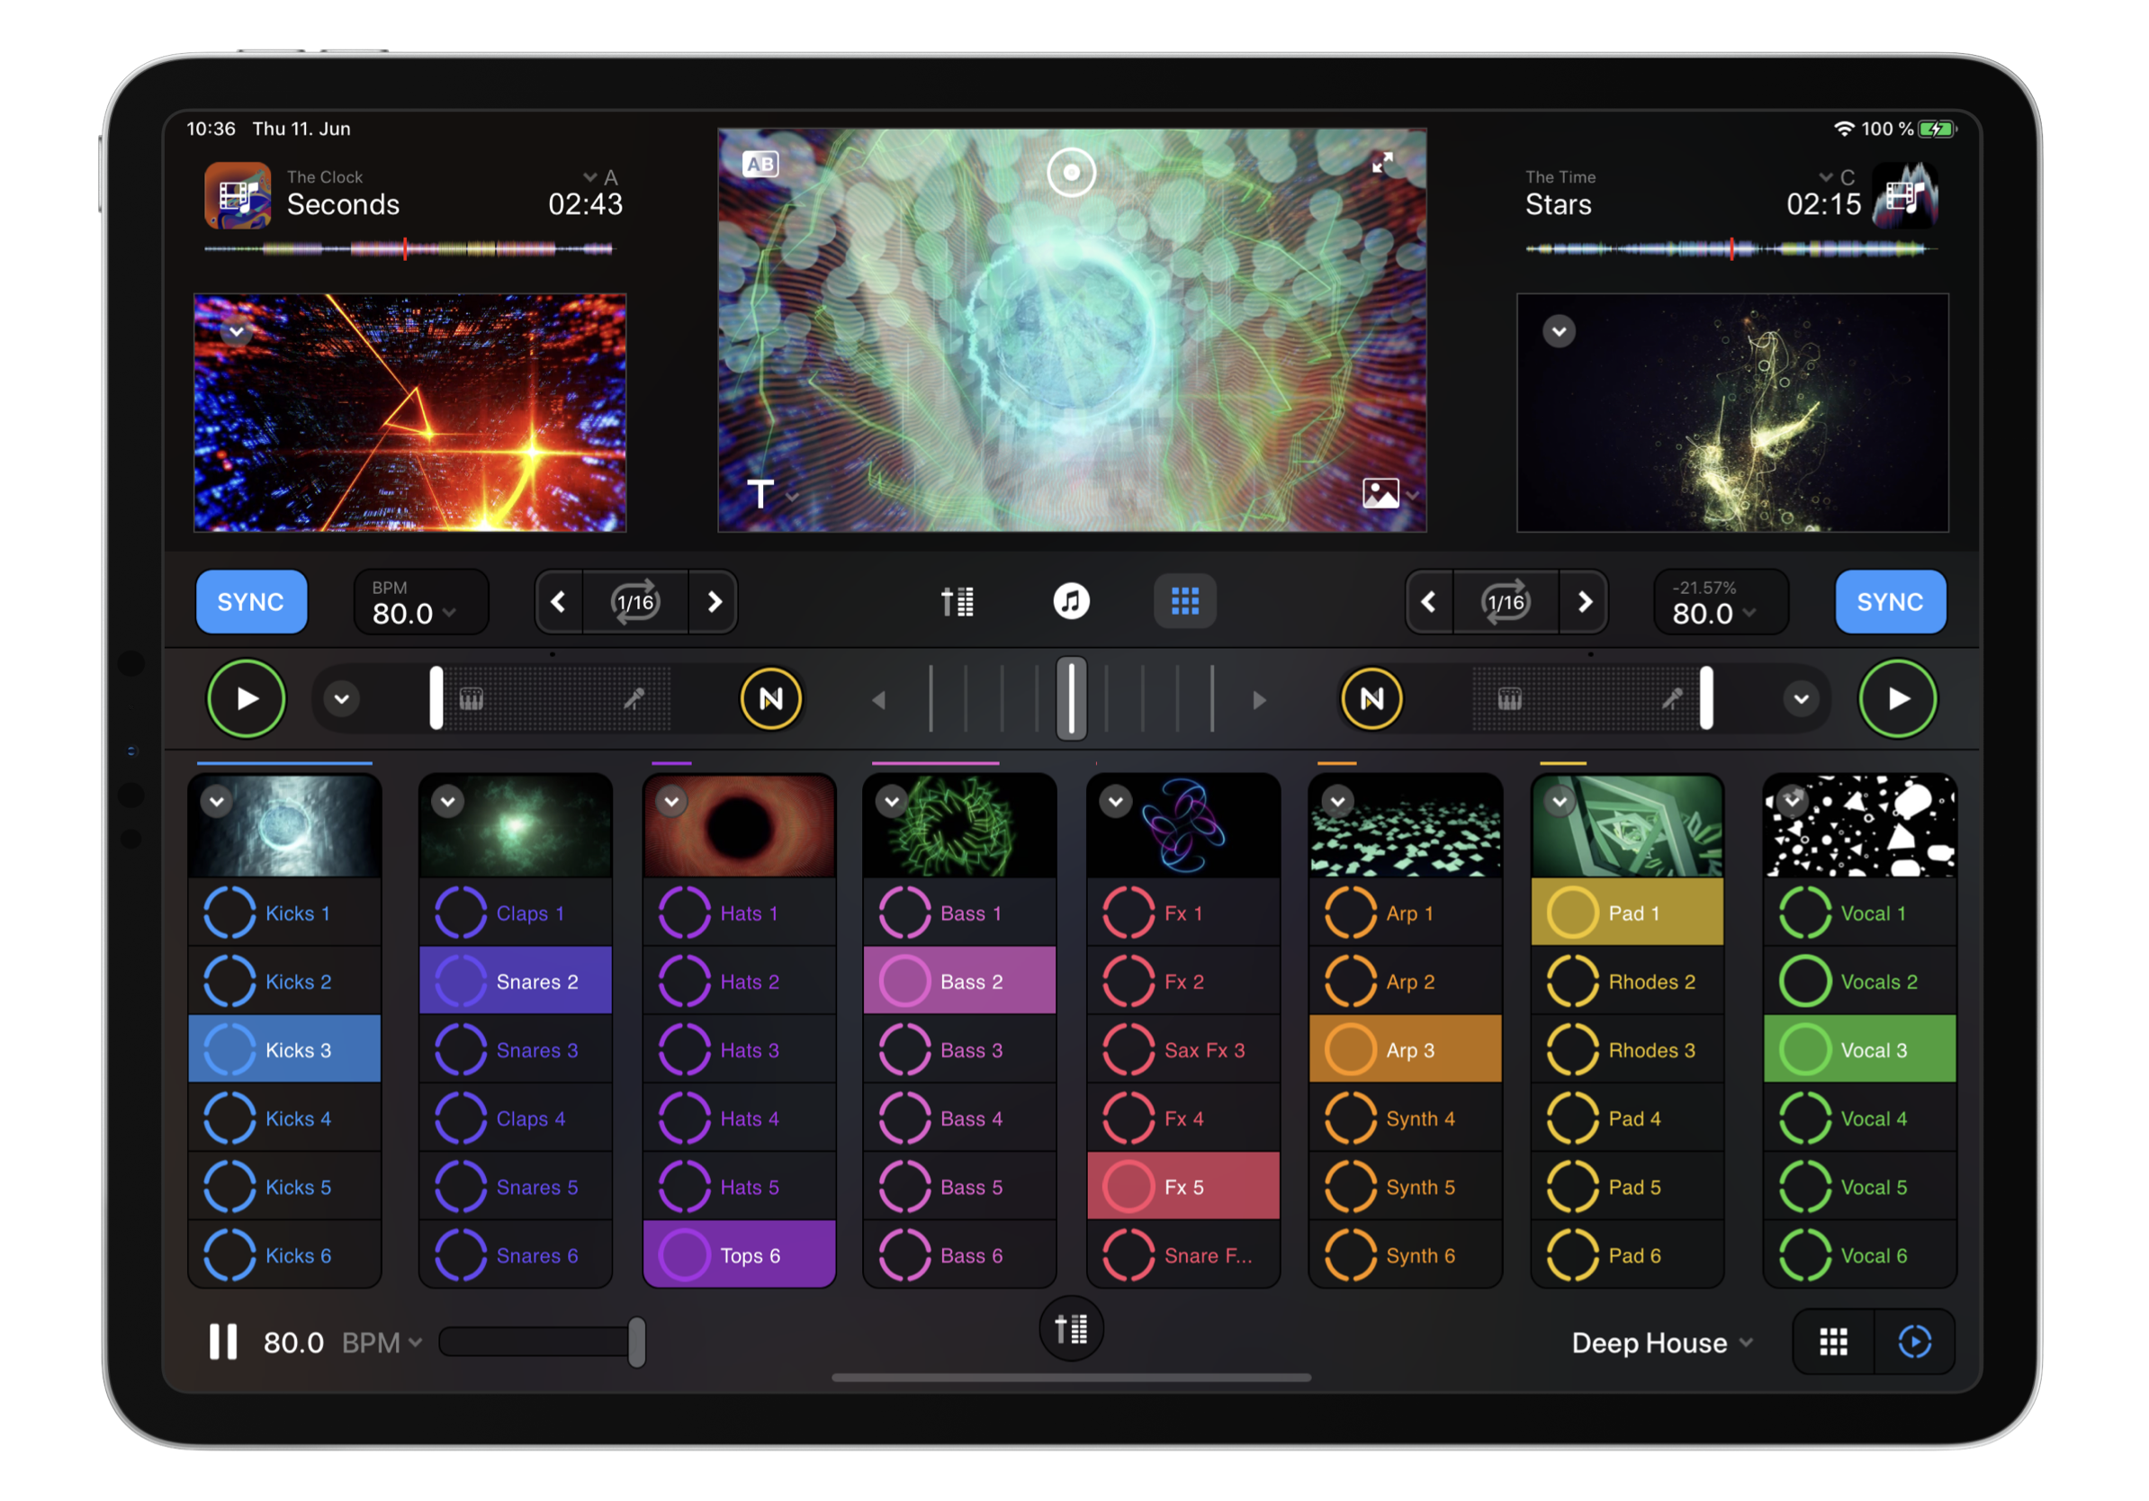Image resolution: width=2149 pixels, height=1501 pixels.
Task: Toggle the left deck SYNC button
Action: [x=251, y=602]
